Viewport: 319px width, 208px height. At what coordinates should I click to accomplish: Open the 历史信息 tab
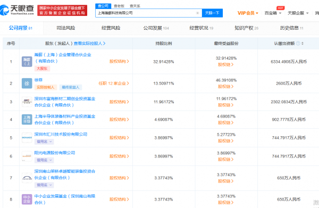[x=291, y=28]
